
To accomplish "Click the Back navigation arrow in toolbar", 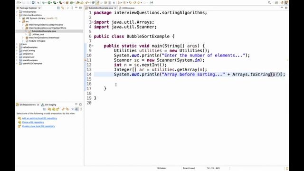I will 139,3.
